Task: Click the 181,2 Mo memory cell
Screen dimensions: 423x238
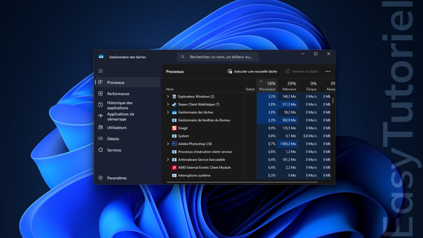Action: [x=288, y=159]
